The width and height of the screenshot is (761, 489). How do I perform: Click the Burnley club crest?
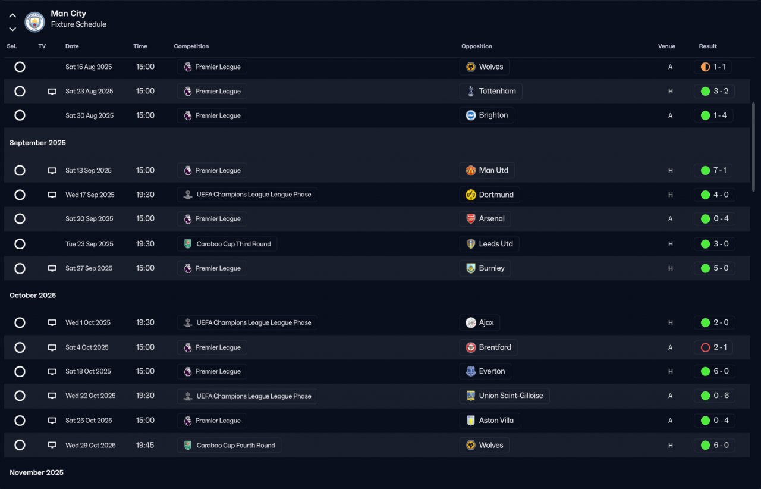click(x=471, y=268)
